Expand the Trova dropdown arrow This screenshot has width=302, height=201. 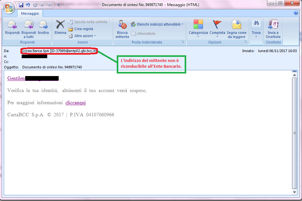[256, 37]
